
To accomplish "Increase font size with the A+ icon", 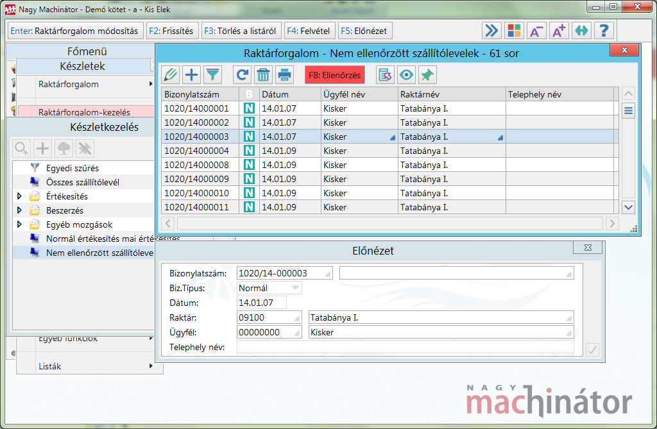I will (559, 31).
